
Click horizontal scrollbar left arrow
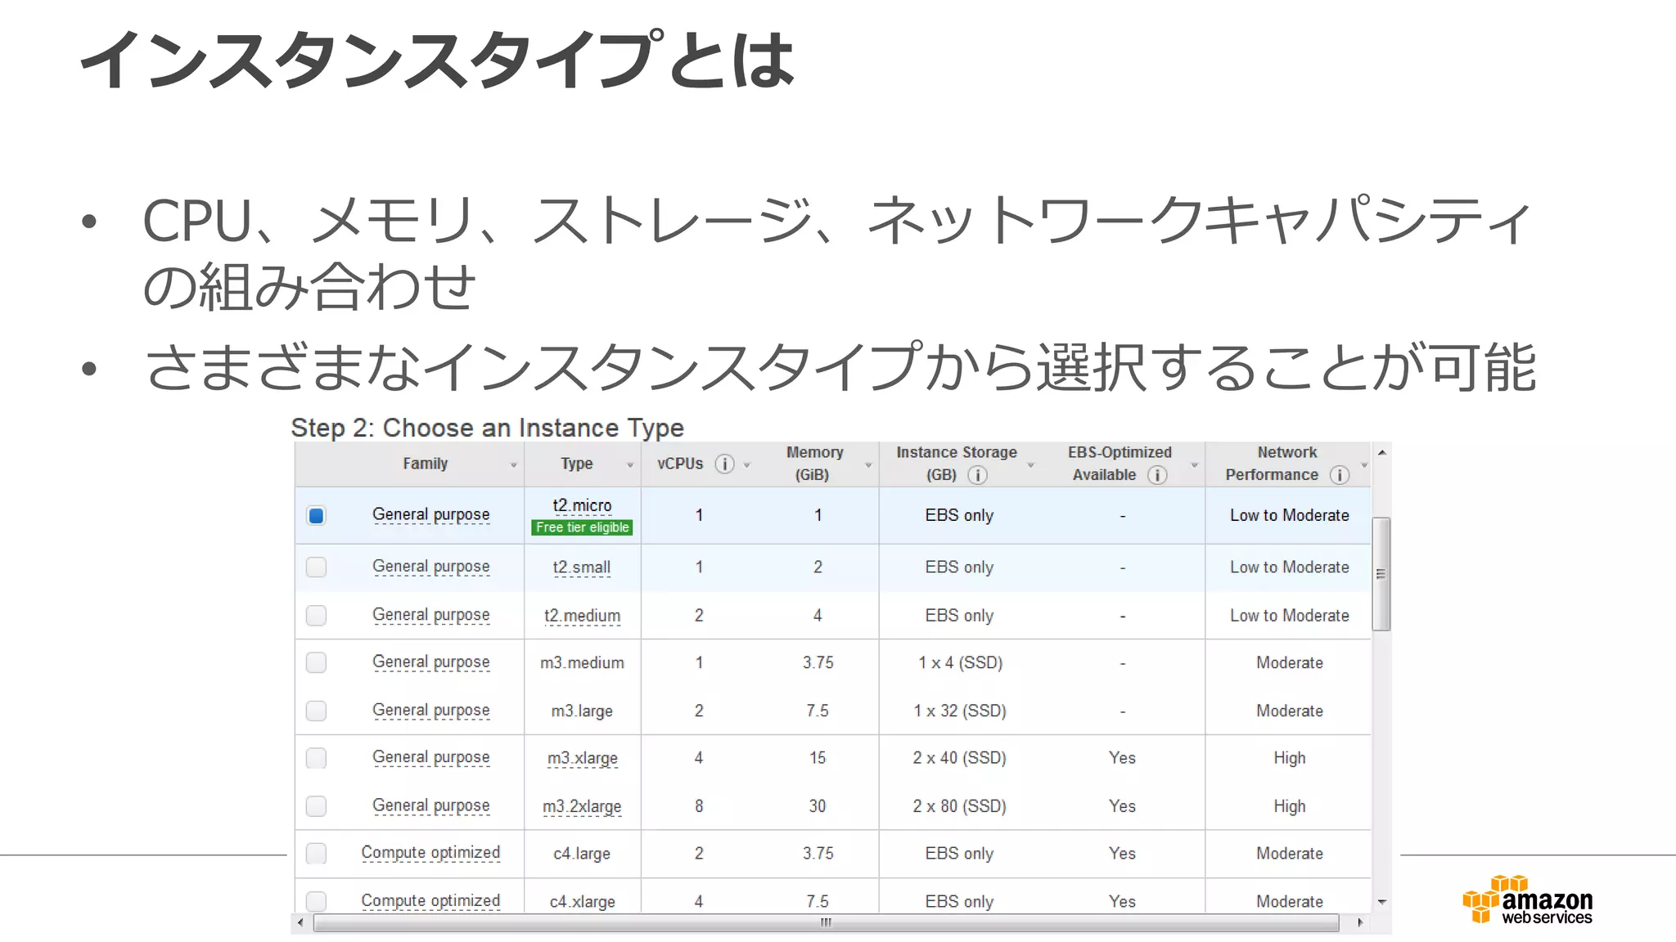tap(301, 922)
